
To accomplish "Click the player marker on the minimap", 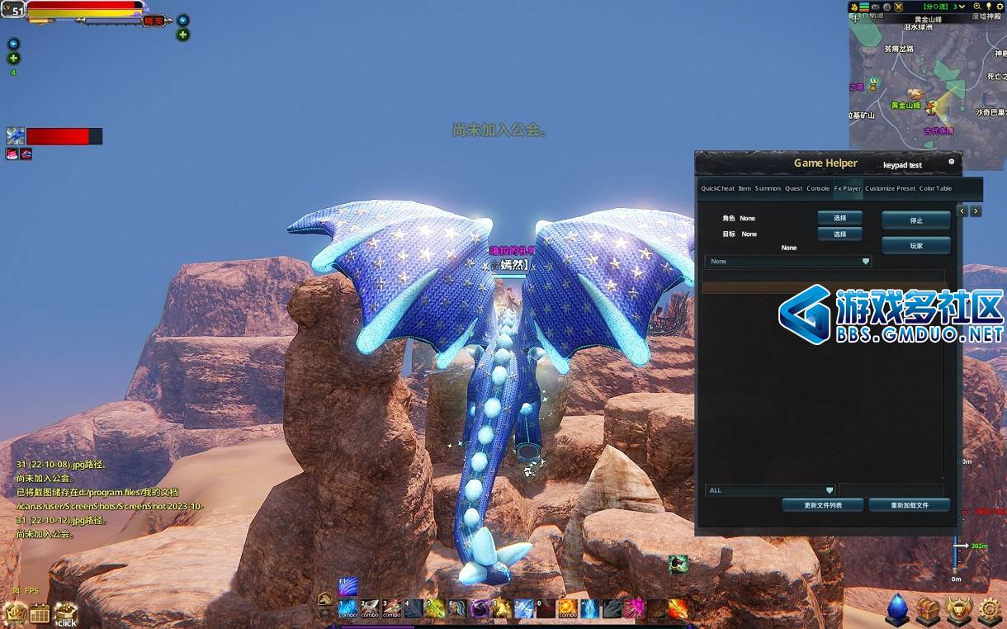I will (x=931, y=106).
